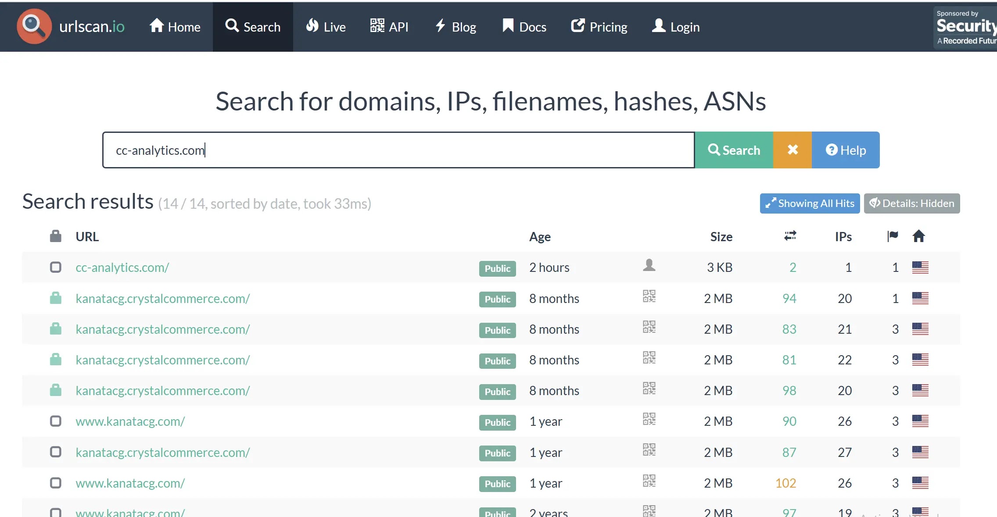Toggle checkbox beside 1 year kanatacg.crystalcommerce.com result

click(56, 452)
